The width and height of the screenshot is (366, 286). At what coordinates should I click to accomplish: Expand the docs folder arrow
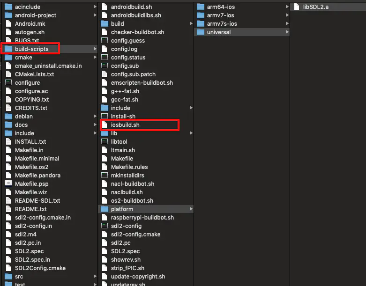(95, 125)
